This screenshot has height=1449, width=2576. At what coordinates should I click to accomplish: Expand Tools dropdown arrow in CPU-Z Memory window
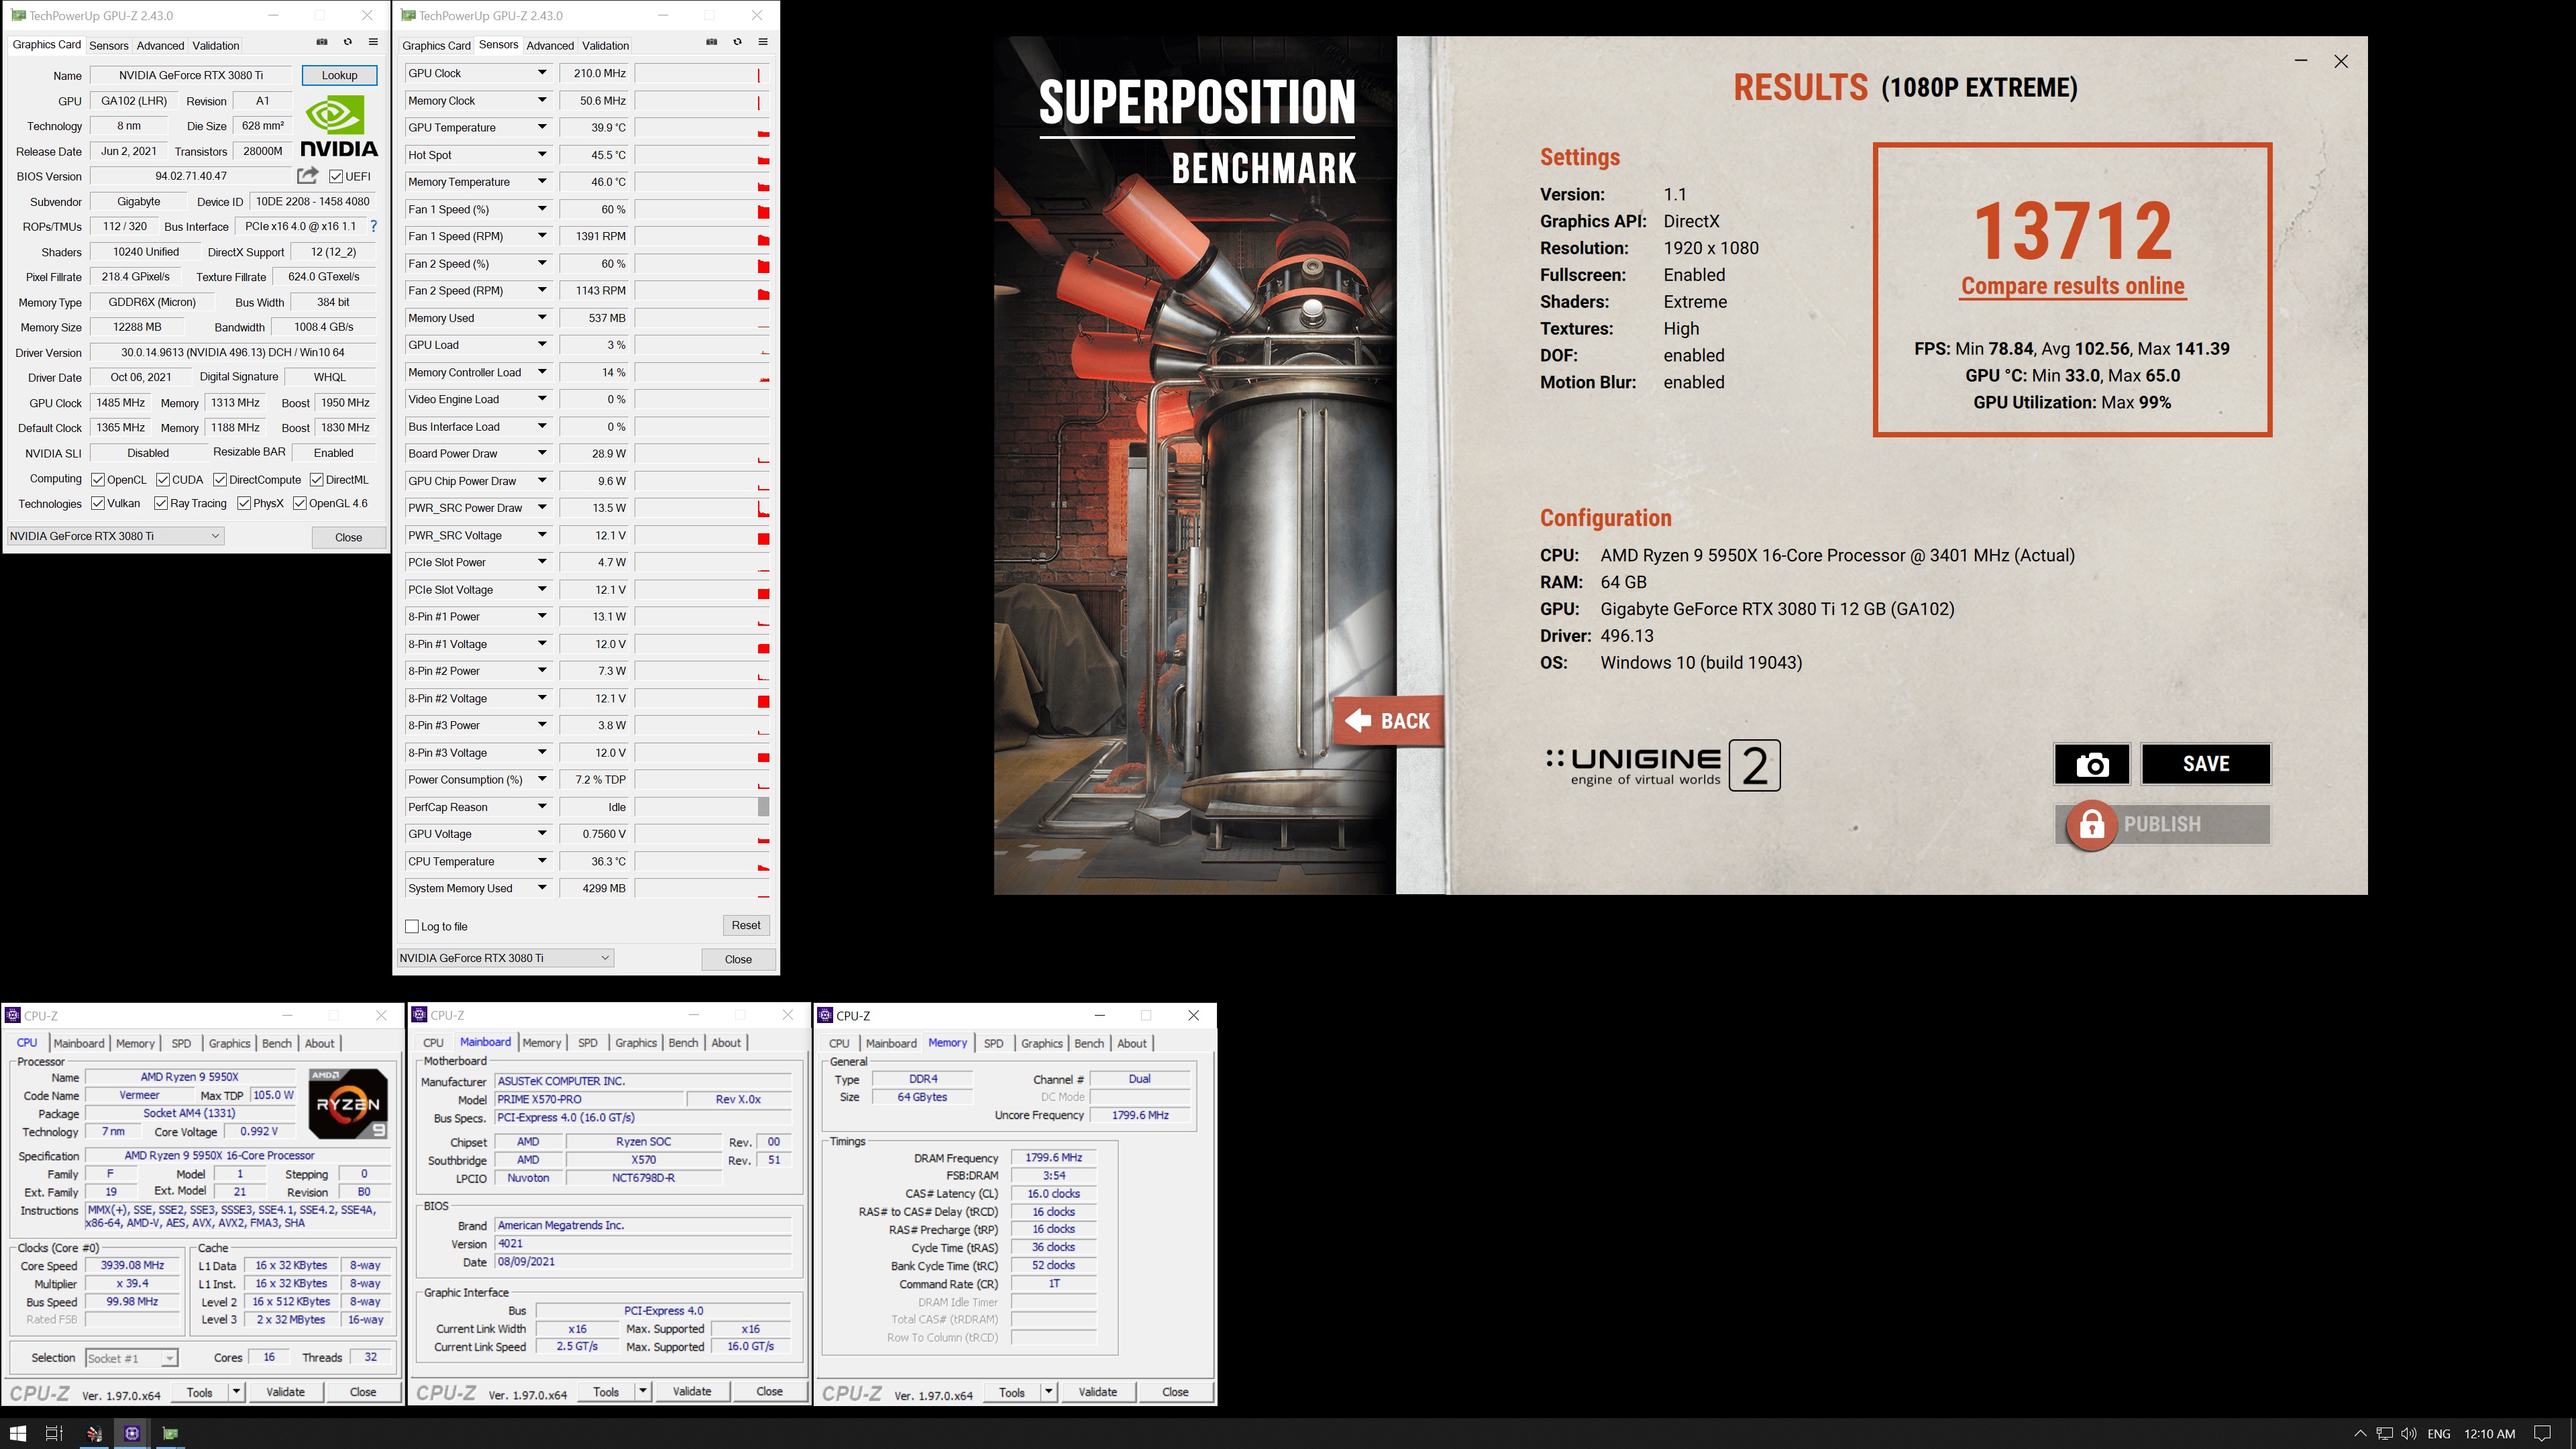tap(1048, 1392)
